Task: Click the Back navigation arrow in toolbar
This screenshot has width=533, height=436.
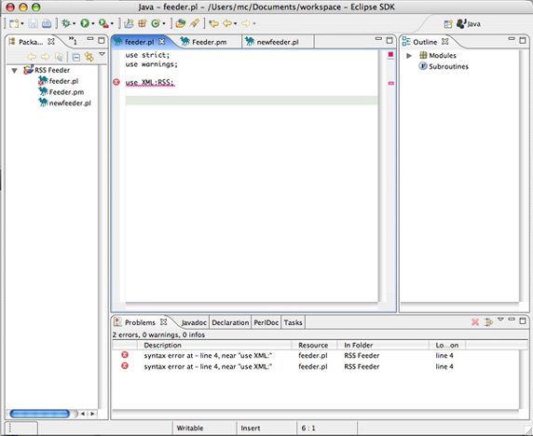Action: (x=227, y=23)
